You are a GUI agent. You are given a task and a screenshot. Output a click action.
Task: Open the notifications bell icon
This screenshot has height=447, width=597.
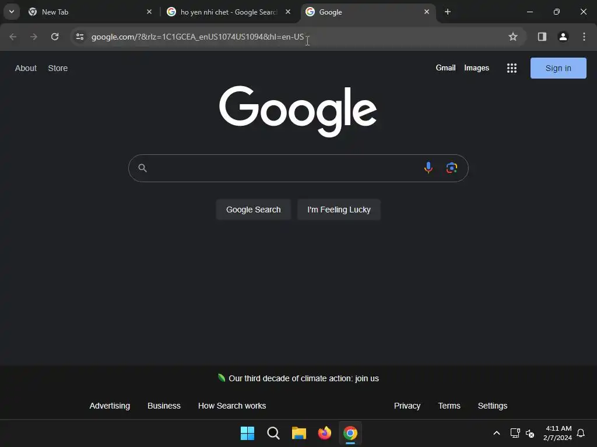click(581, 433)
